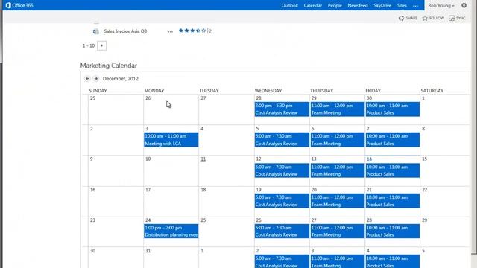Open the settings gear icon
This screenshot has width=477, height=268.
[x=464, y=5]
